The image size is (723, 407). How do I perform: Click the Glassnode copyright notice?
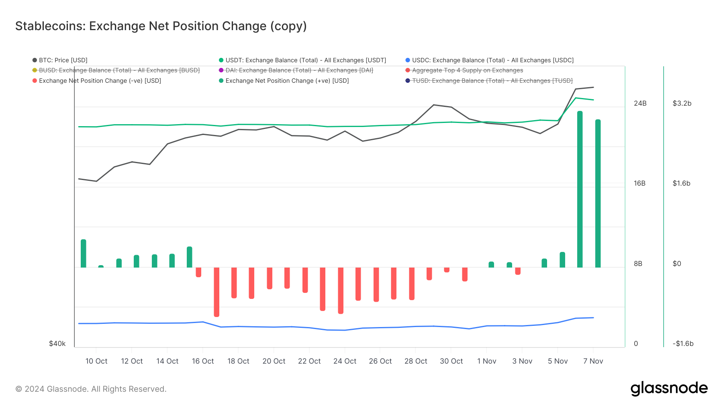pos(91,389)
